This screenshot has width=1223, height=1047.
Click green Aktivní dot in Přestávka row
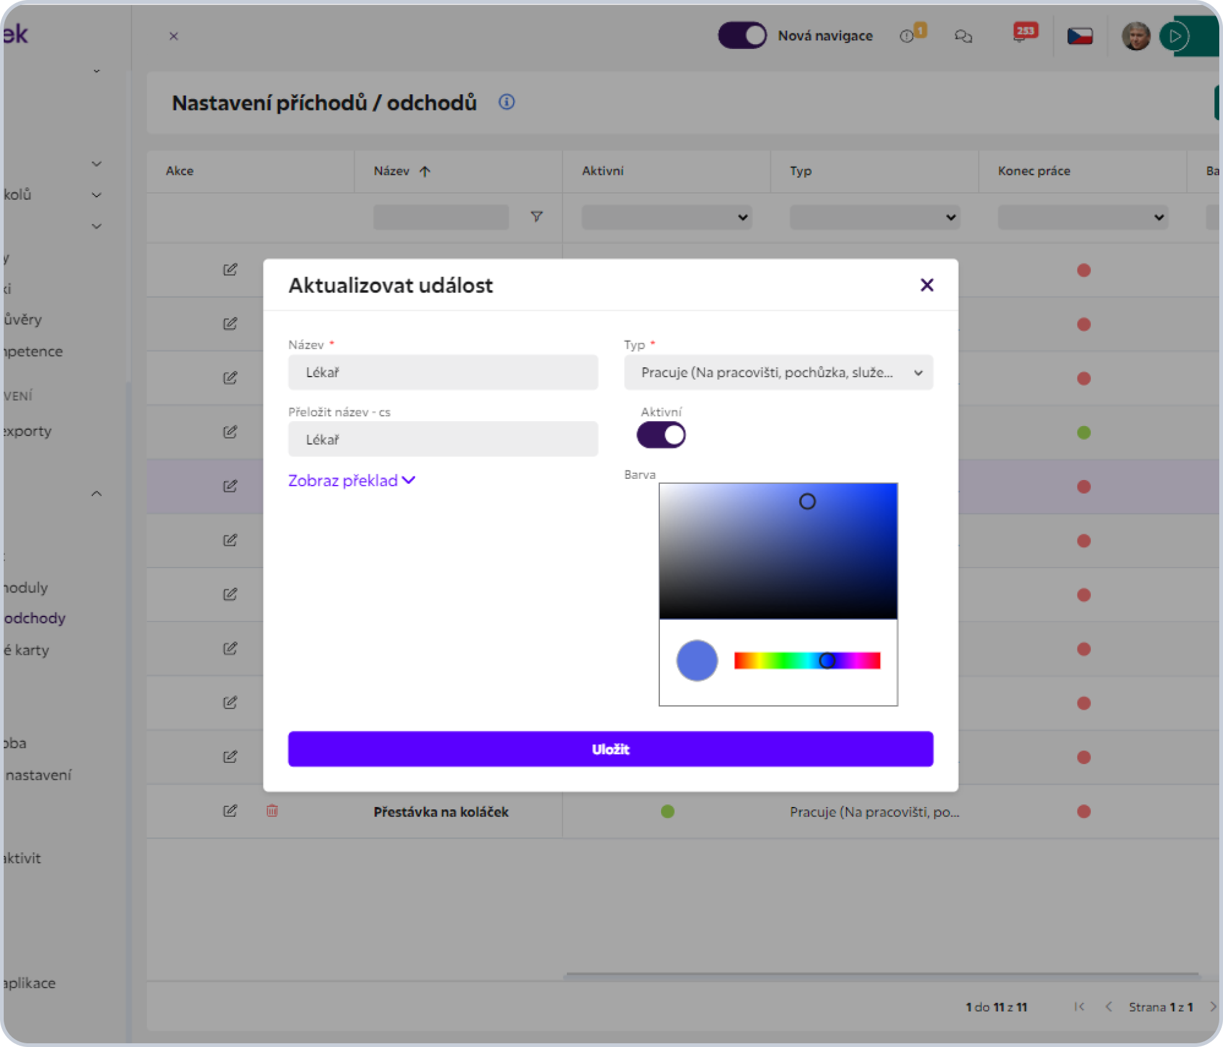point(667,811)
